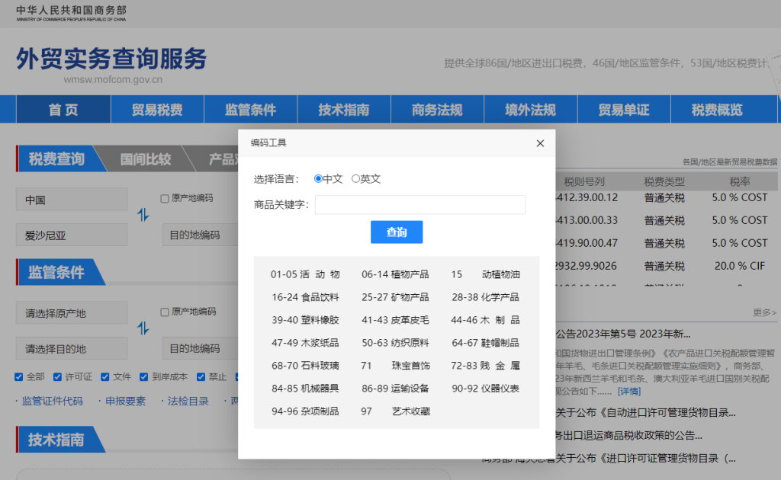The height and width of the screenshot is (480, 781).
Task: Focus 目的地编码 field in 税费查询 section
Action: [x=201, y=235]
